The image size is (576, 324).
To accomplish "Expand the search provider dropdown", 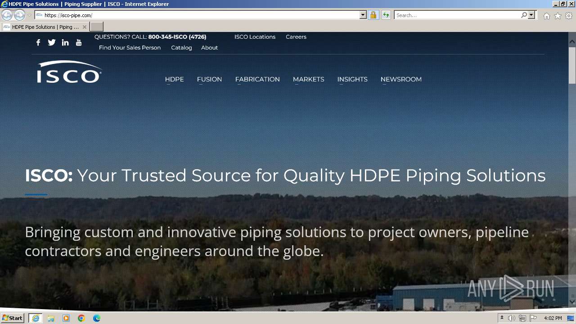I will 531,15.
